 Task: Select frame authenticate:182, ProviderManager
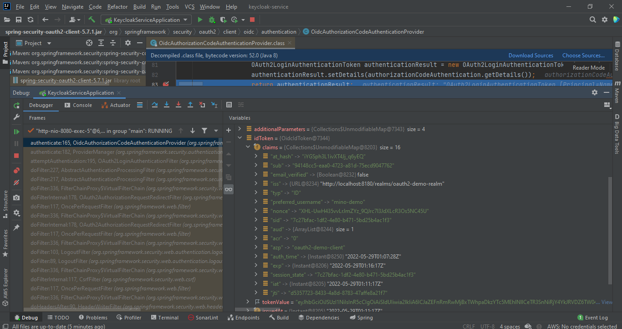[x=123, y=152]
